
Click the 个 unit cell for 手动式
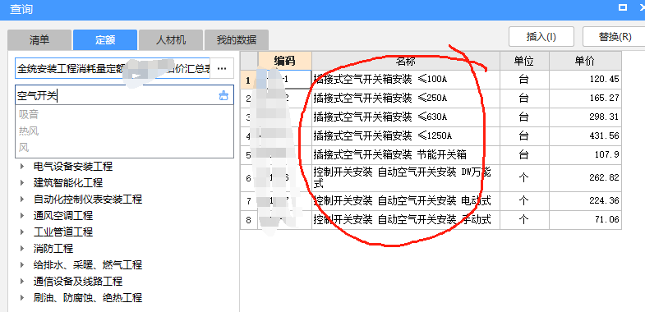click(x=524, y=220)
